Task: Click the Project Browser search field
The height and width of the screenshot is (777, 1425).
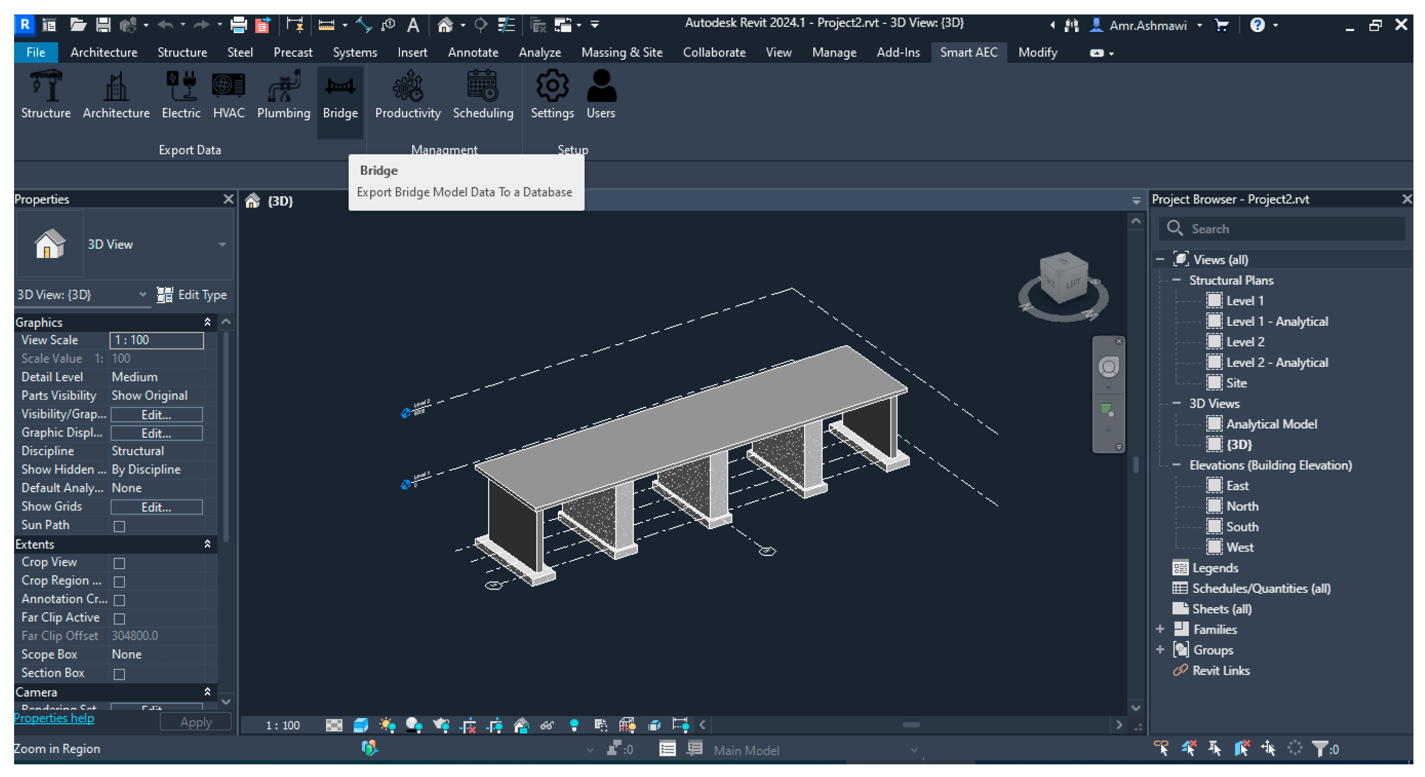Action: coord(1289,229)
